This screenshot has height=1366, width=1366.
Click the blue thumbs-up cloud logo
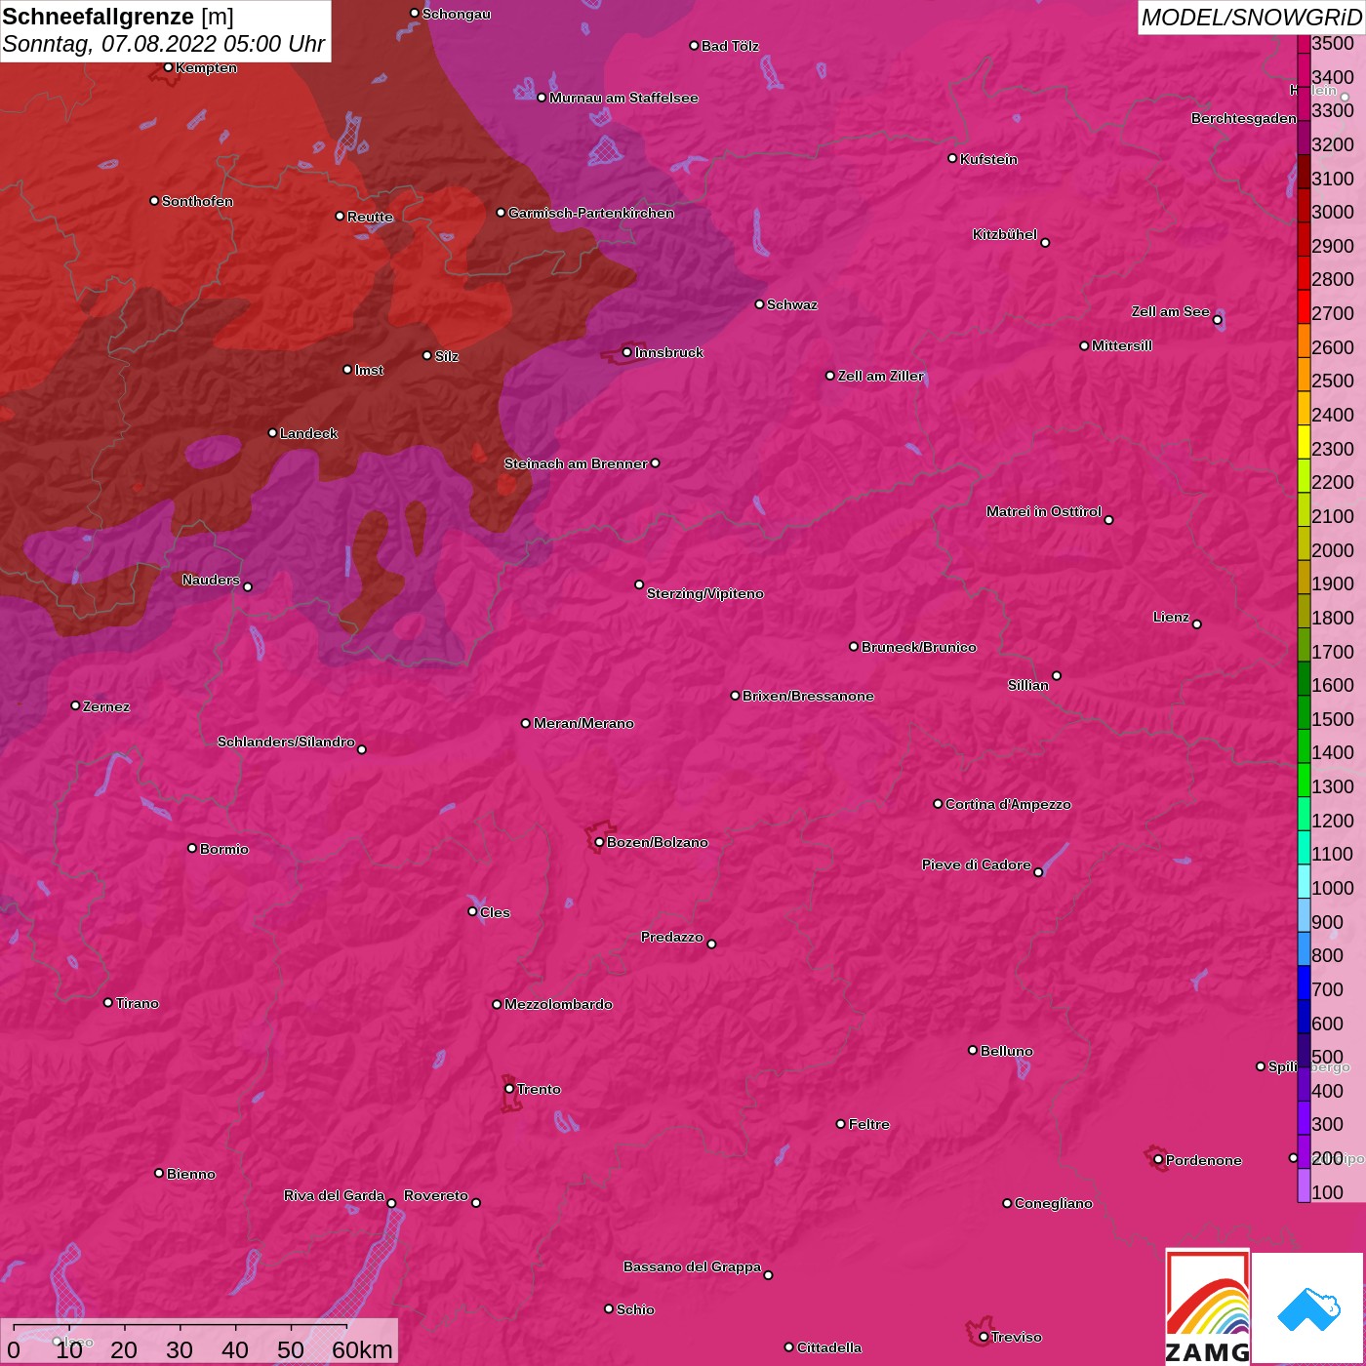click(1307, 1307)
